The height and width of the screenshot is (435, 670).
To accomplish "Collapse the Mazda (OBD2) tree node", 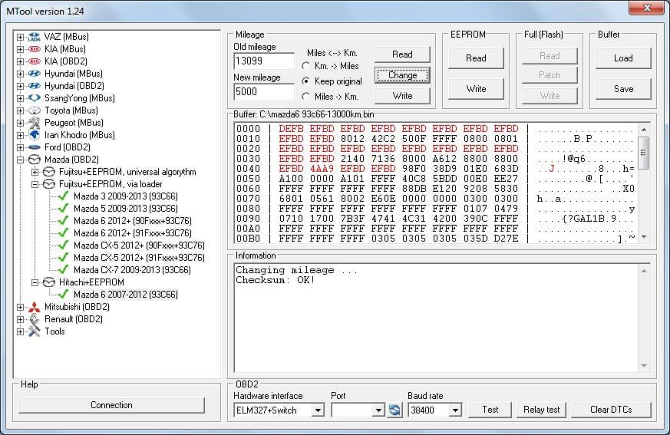I will pos(21,160).
